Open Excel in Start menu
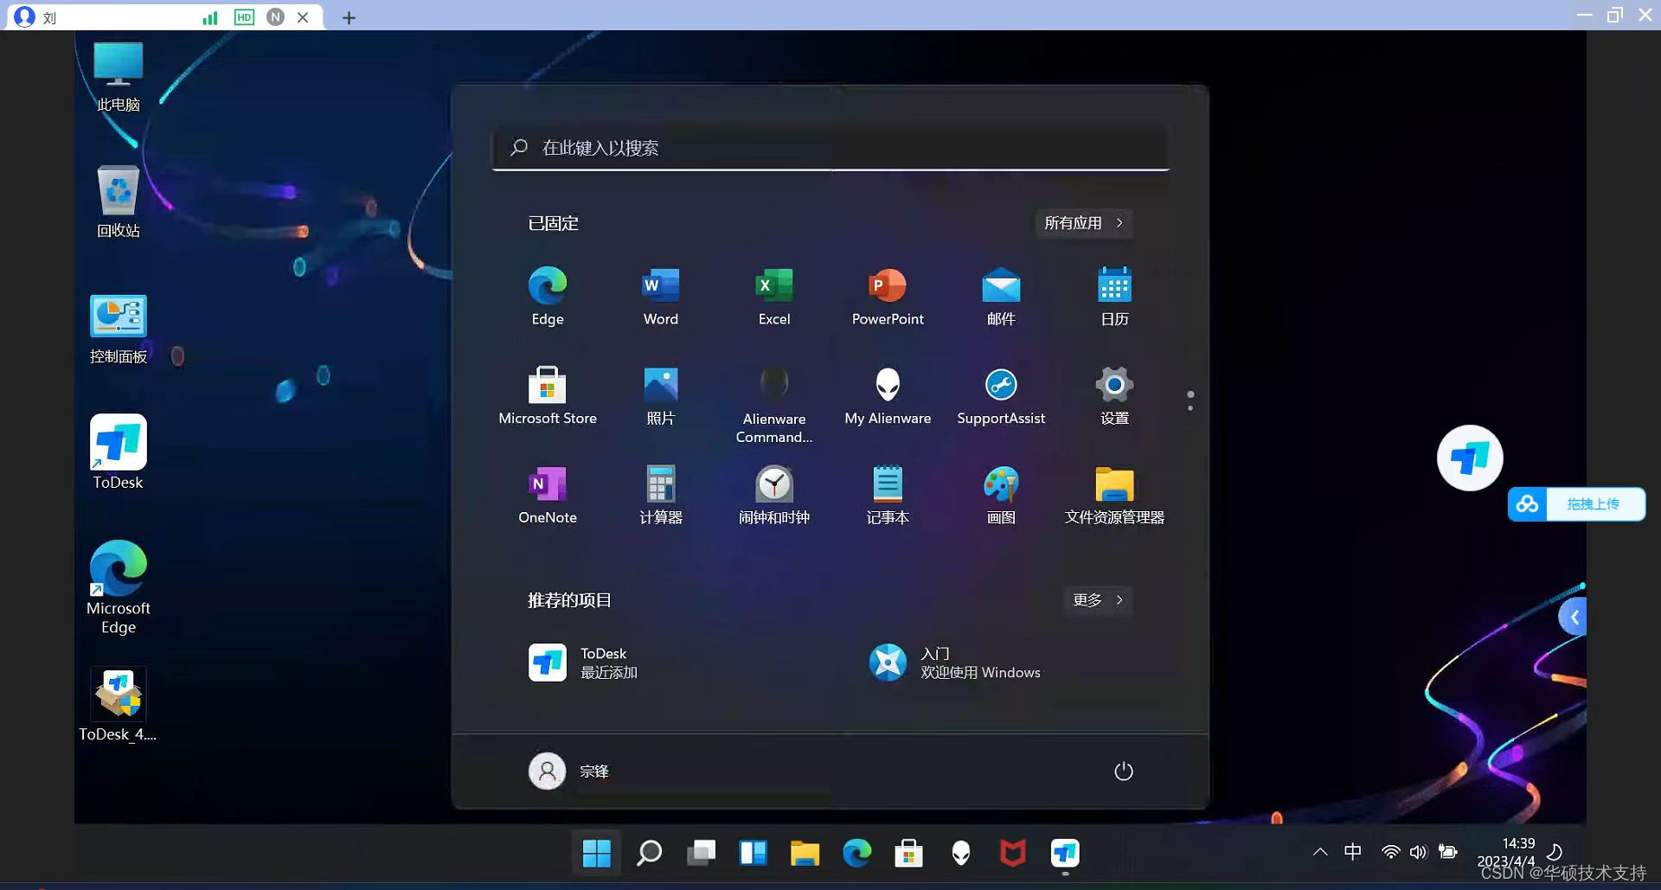Image resolution: width=1661 pixels, height=890 pixels. 774,297
